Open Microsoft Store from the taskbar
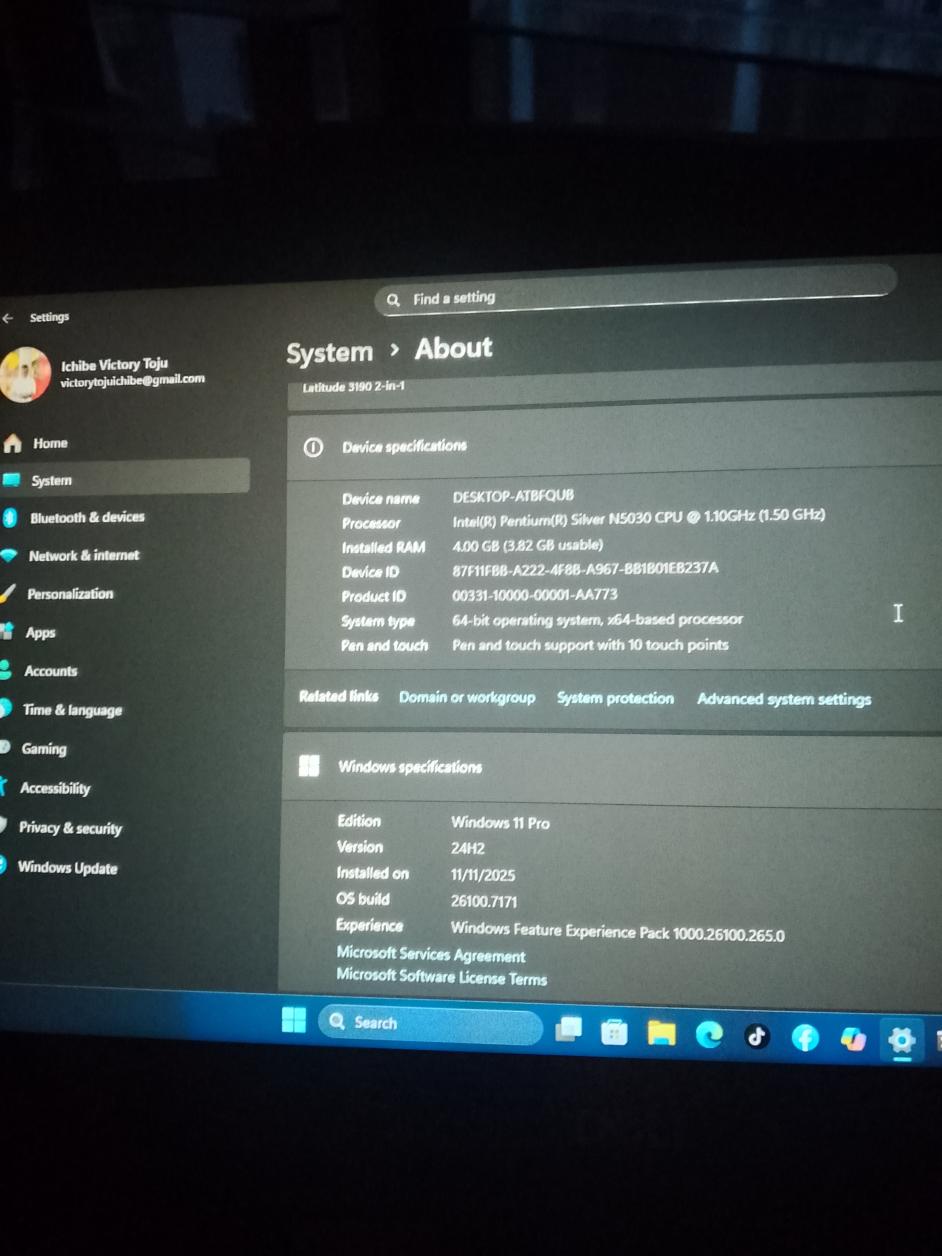The height and width of the screenshot is (1256, 942). click(614, 1032)
